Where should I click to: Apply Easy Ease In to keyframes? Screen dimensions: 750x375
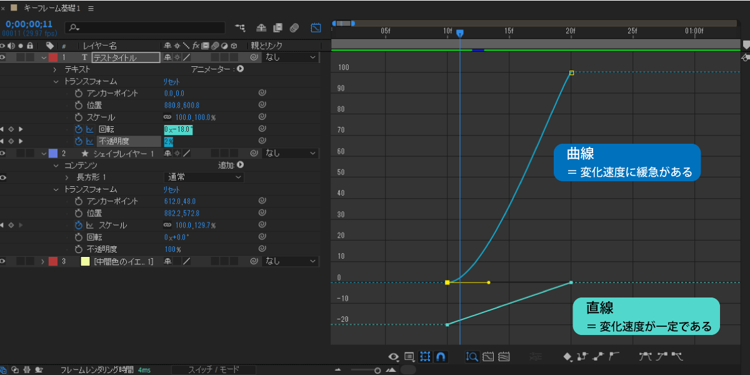(661, 357)
